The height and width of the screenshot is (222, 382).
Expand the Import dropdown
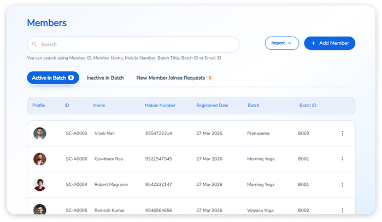pos(282,43)
